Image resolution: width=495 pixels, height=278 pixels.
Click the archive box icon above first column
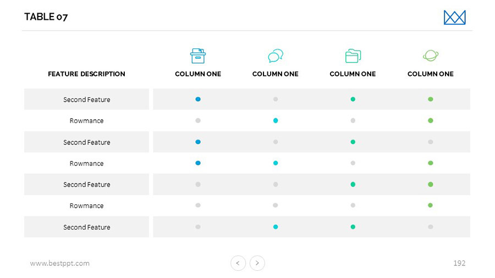198,55
